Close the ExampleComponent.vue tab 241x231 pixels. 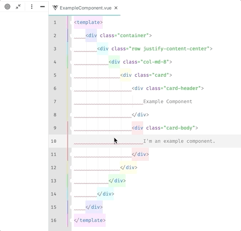pyautogui.click(x=116, y=8)
